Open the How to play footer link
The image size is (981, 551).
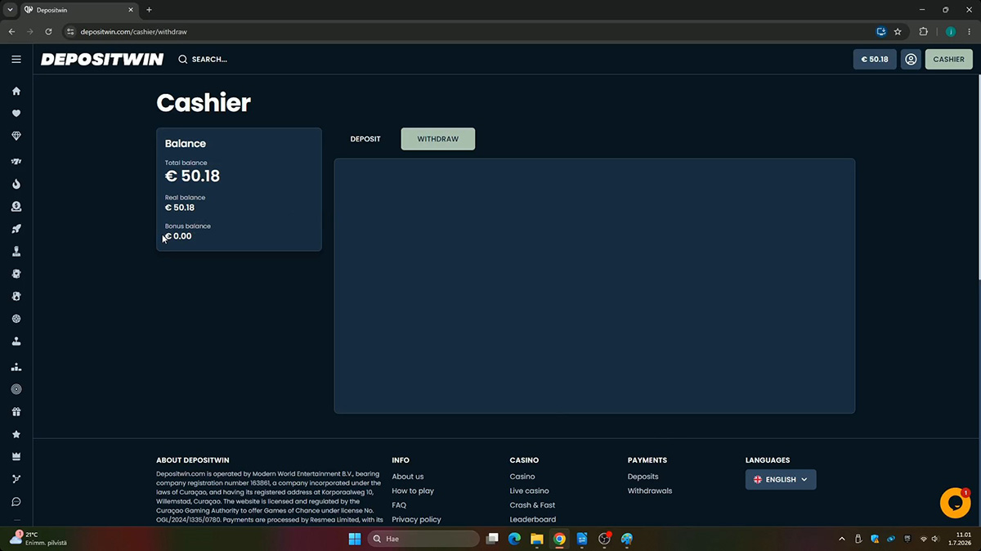[x=413, y=491]
